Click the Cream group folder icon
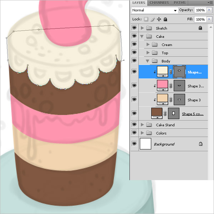This screenshot has width=214, height=214. point(155,45)
